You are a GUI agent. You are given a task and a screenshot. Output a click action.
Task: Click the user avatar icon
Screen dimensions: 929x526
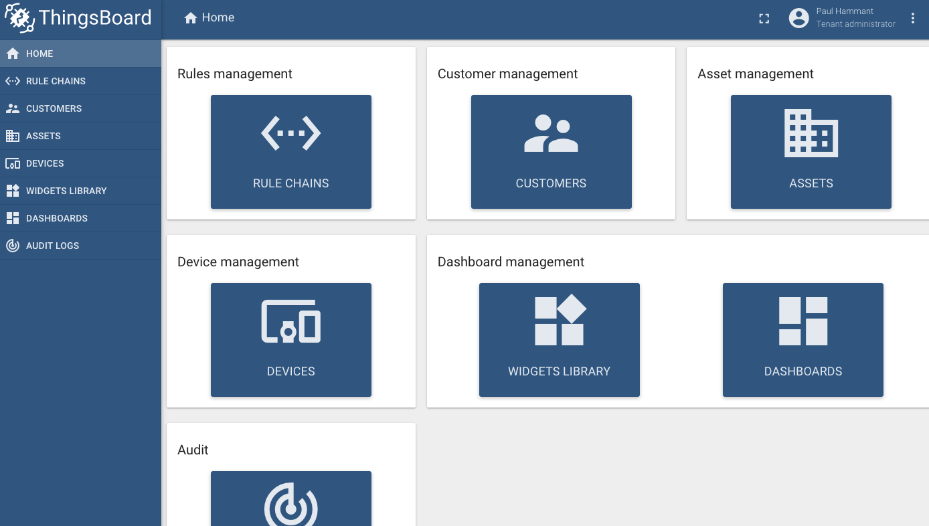pyautogui.click(x=798, y=18)
